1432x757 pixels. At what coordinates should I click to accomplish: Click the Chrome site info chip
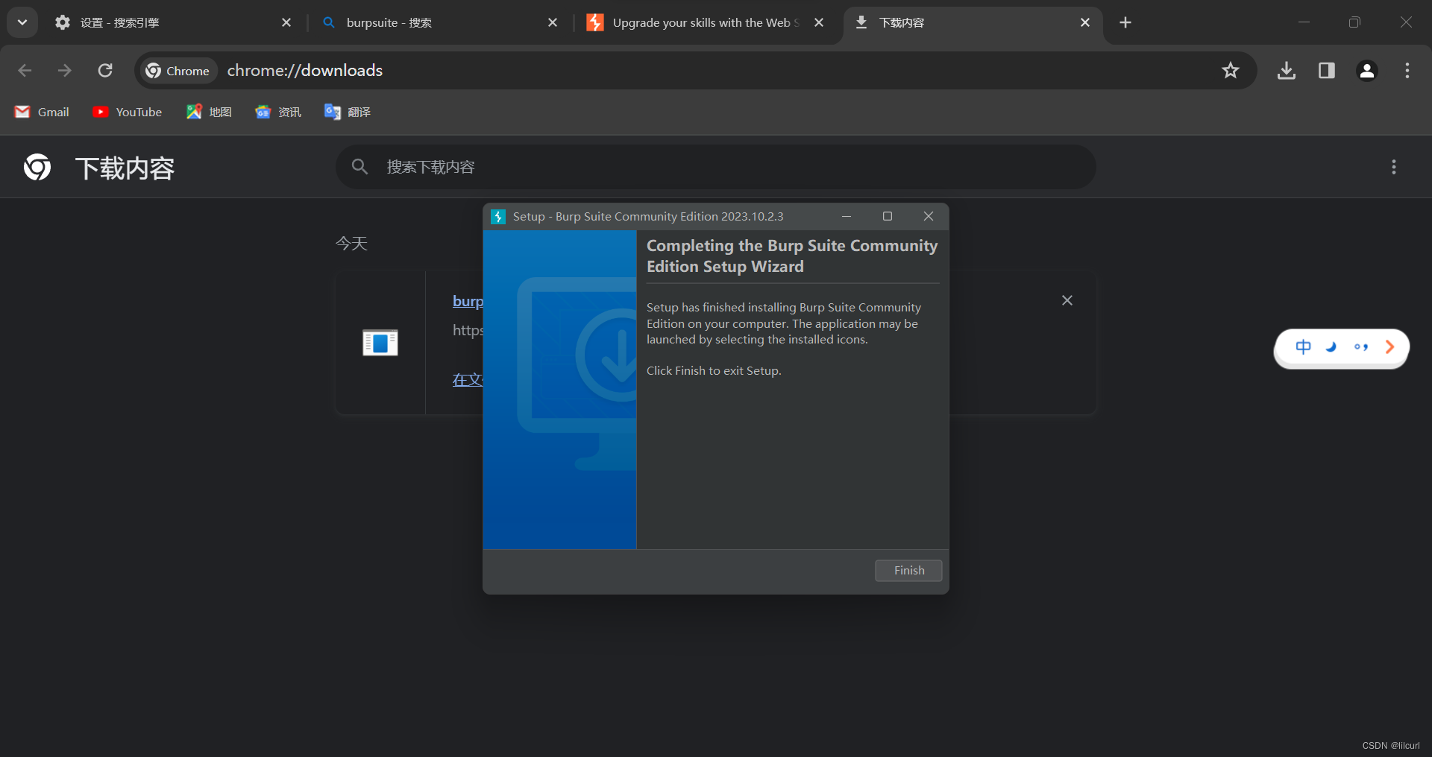click(x=178, y=71)
